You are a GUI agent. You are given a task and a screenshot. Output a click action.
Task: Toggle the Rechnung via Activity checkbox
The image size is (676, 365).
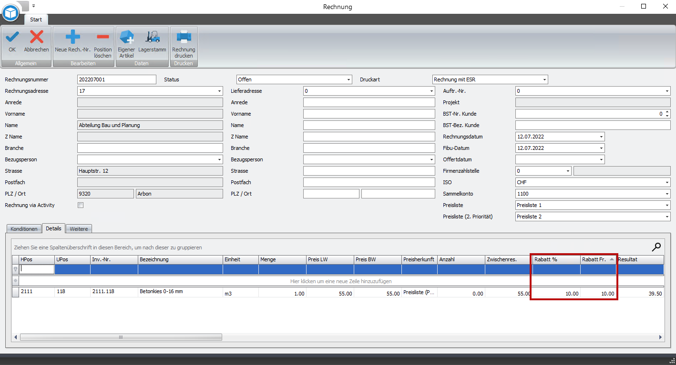[x=81, y=206]
